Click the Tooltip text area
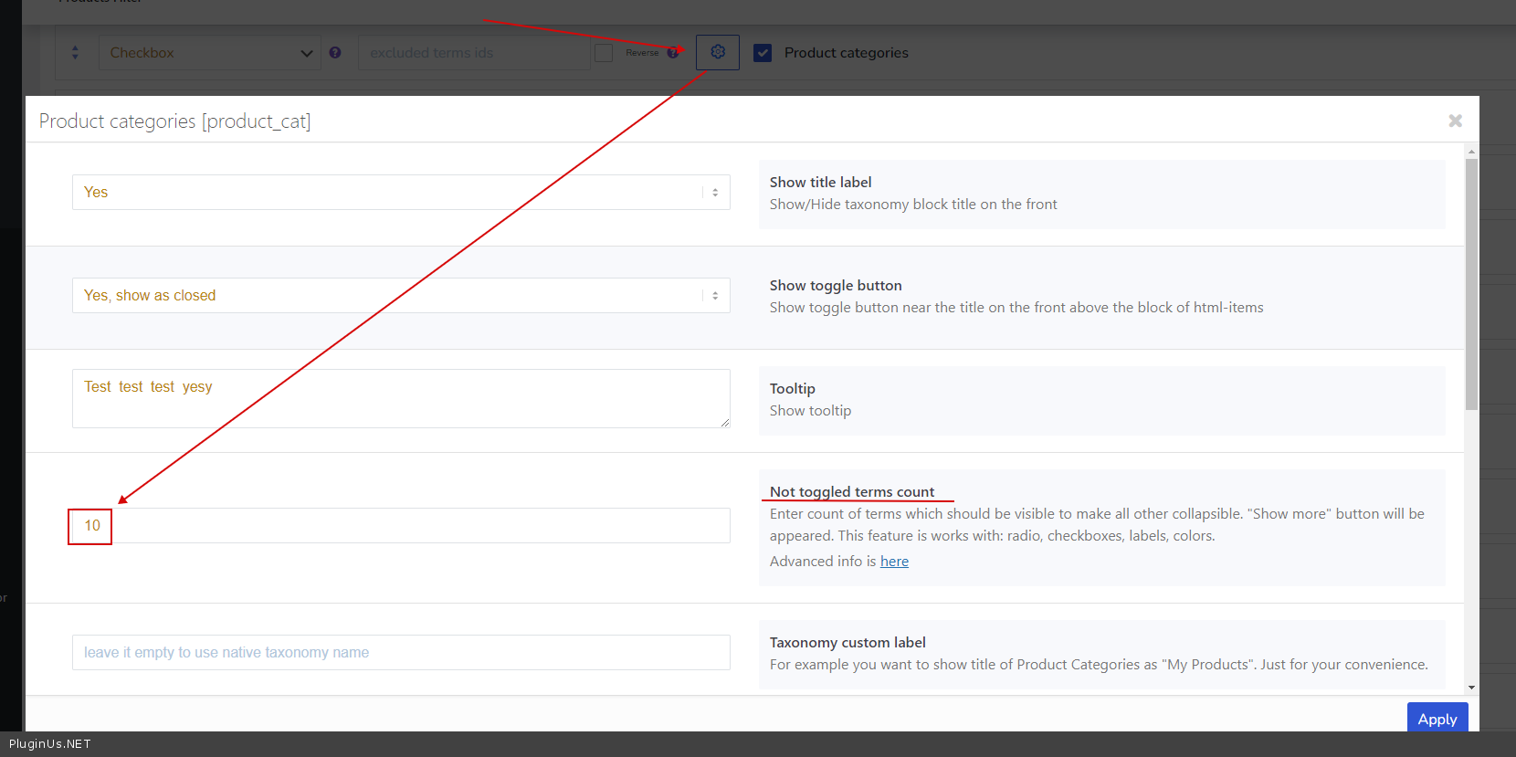 [x=401, y=398]
